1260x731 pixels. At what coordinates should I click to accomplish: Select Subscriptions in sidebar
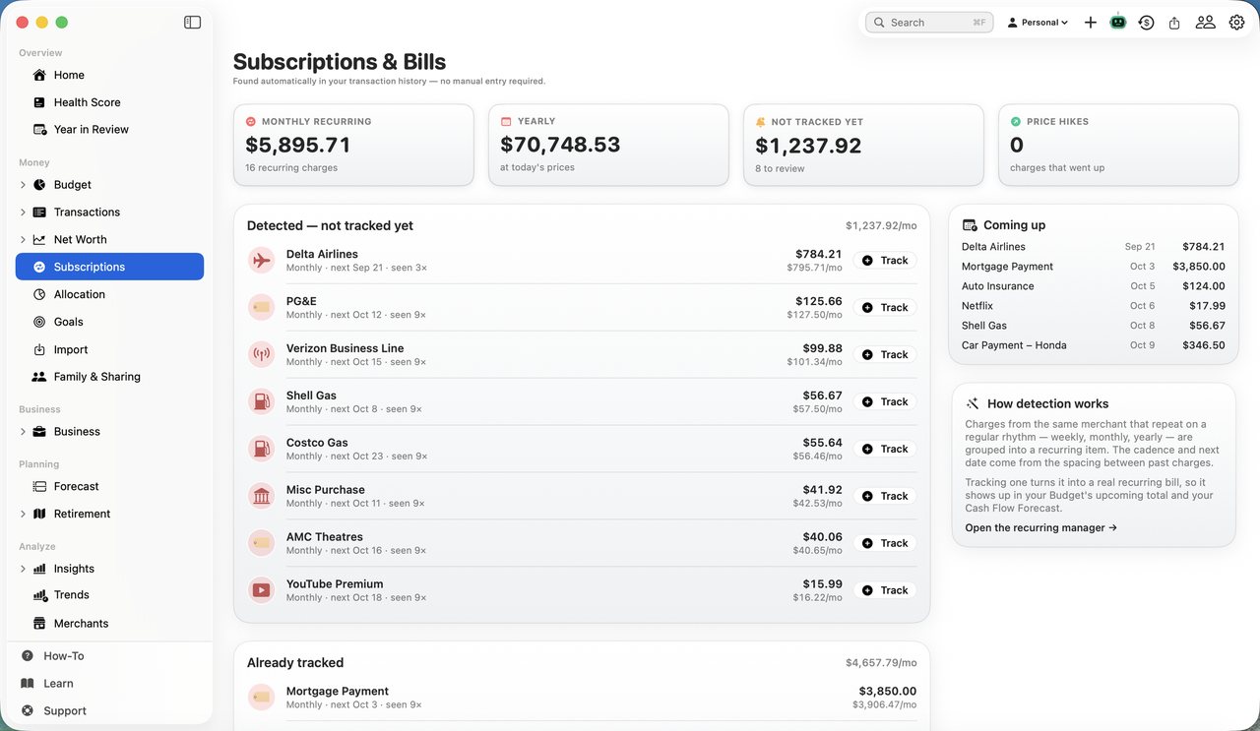109,267
